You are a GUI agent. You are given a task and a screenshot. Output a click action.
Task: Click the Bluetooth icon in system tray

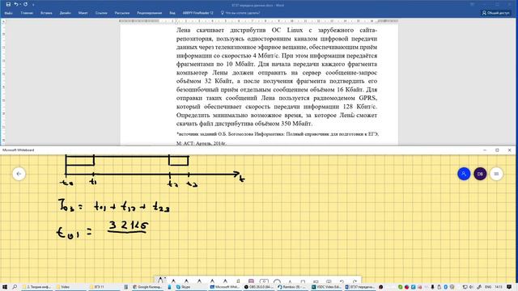pos(445,287)
